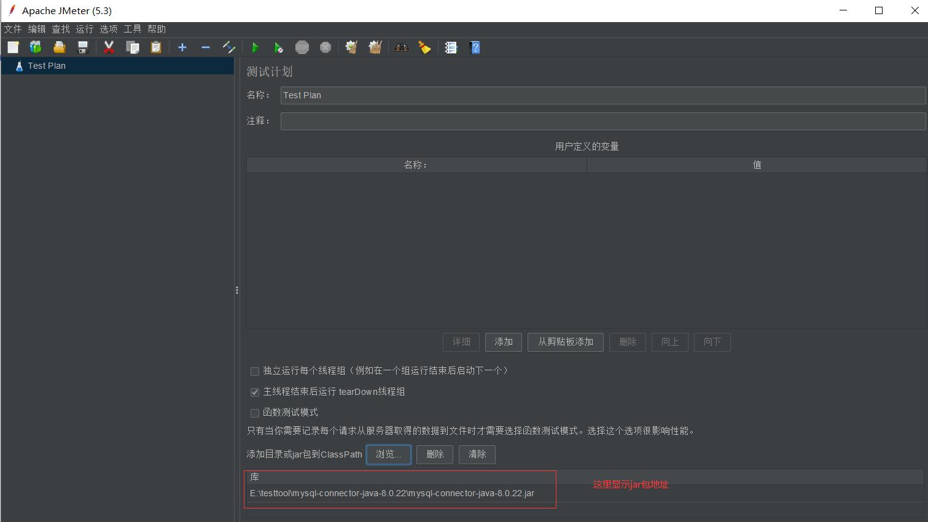Click the Stop test icon
This screenshot has height=522, width=928.
(302, 47)
